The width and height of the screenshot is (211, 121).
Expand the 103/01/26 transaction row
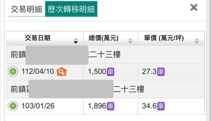click(13, 106)
